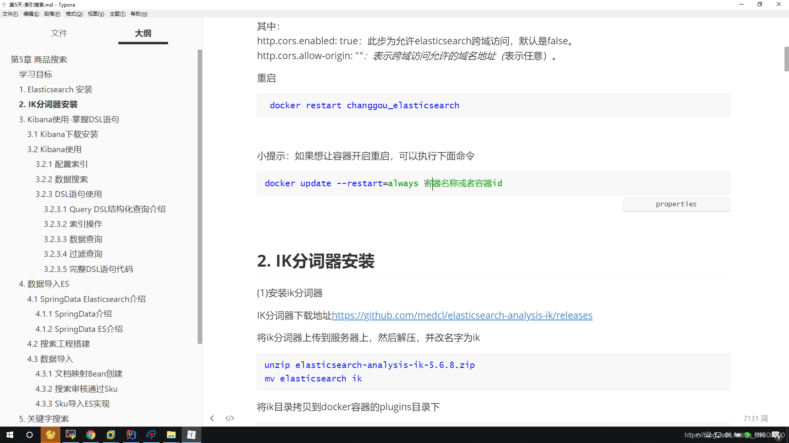Jump to 4. 数据导入ES
789x443 pixels.
tap(44, 284)
